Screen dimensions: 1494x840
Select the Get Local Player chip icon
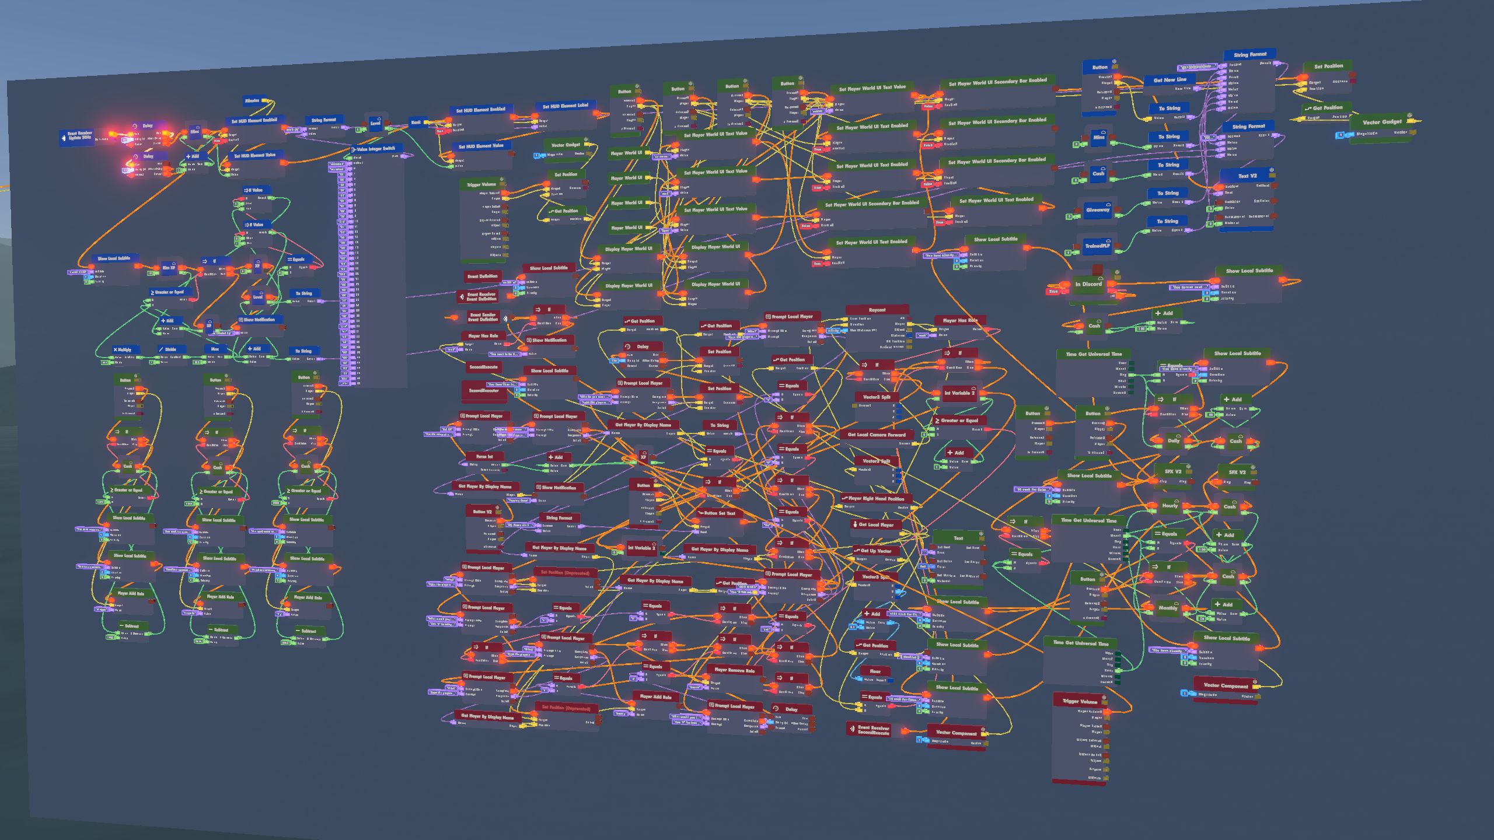pos(855,524)
